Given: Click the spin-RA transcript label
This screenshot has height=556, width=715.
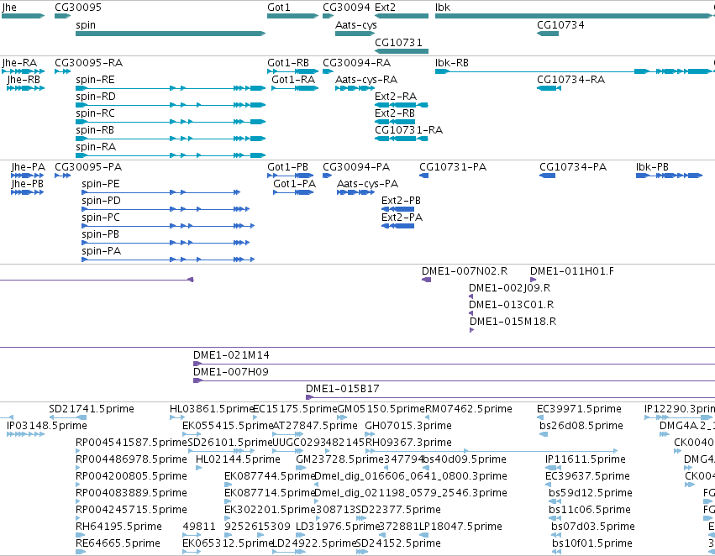Looking at the screenshot, I should click(x=95, y=147).
